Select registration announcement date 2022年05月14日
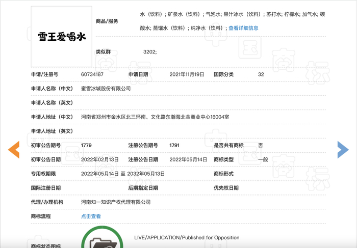This screenshot has width=357, height=248. point(188,159)
